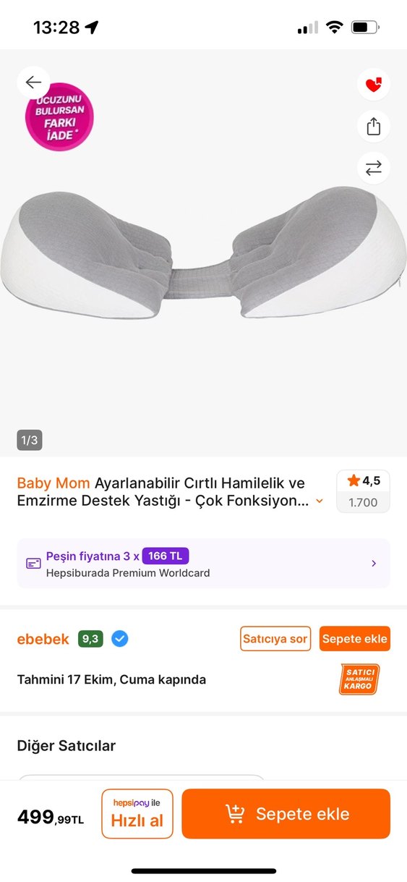The image size is (407, 882).
Task: Click the small seller Sepete ekle button
Action: 355,639
